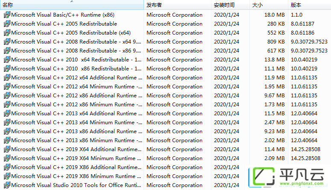
Task: Click the installer icon for Visual Basic/C++ Runtime (x86)
Action: tap(7, 15)
